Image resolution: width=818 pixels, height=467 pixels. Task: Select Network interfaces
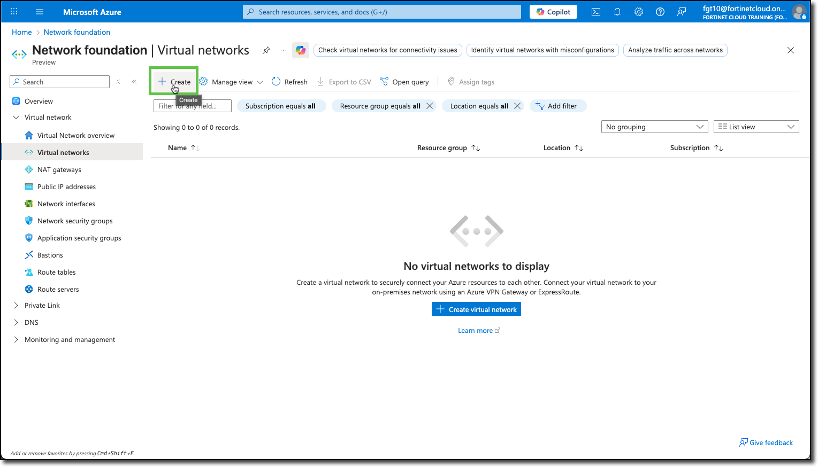point(66,204)
